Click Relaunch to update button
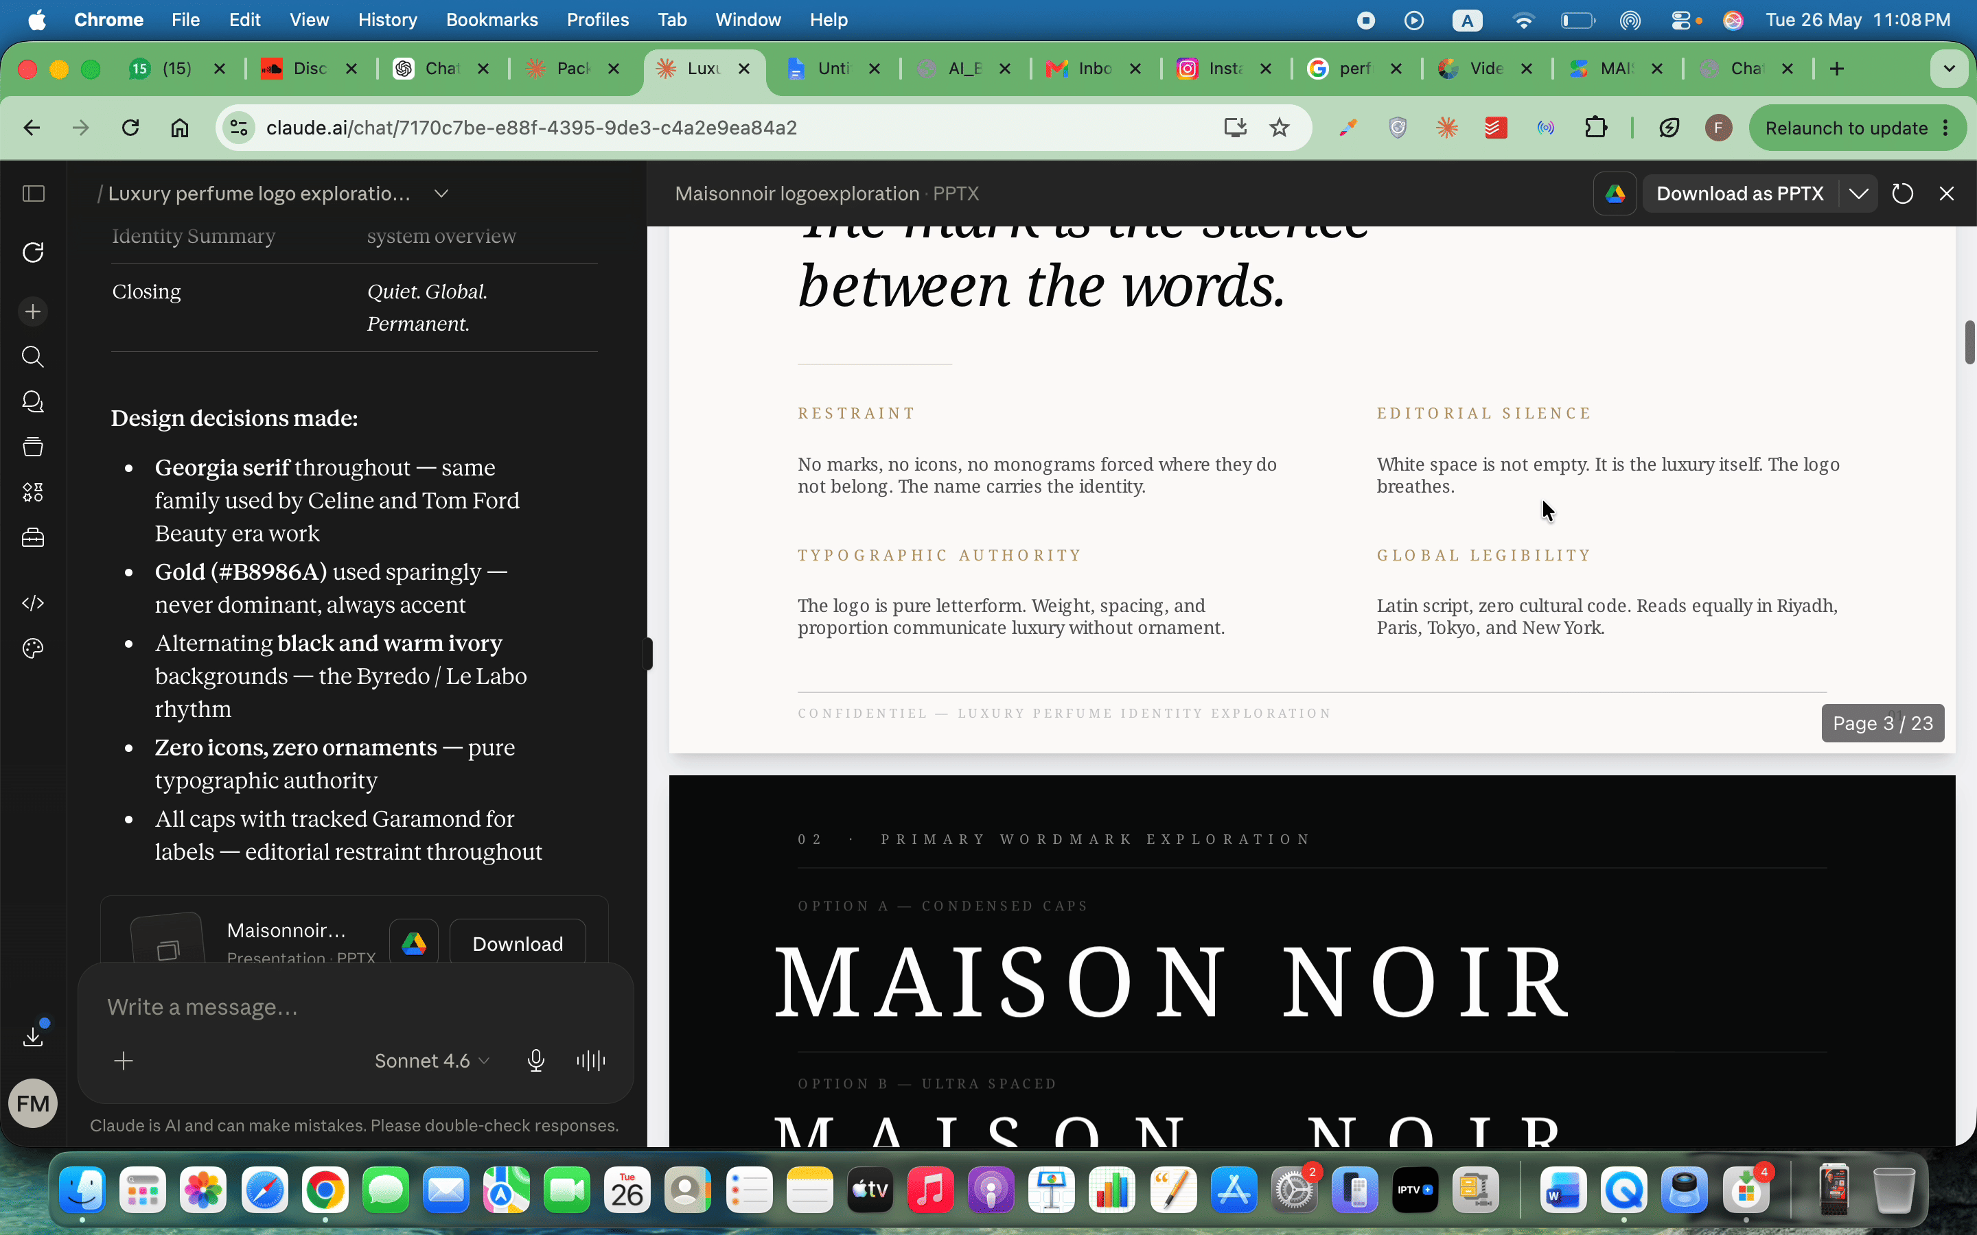 [1847, 128]
